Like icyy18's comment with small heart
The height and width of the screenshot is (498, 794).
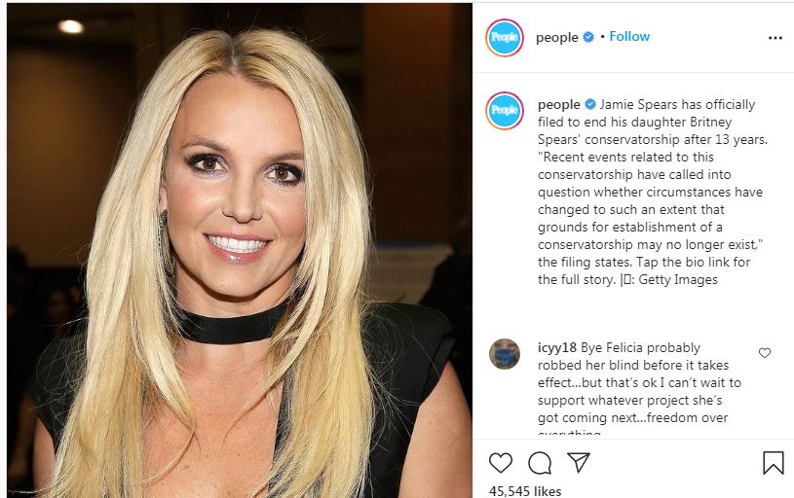tap(765, 353)
